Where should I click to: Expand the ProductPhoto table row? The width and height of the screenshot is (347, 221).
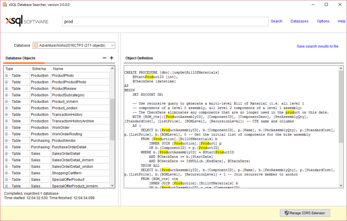click(6, 75)
